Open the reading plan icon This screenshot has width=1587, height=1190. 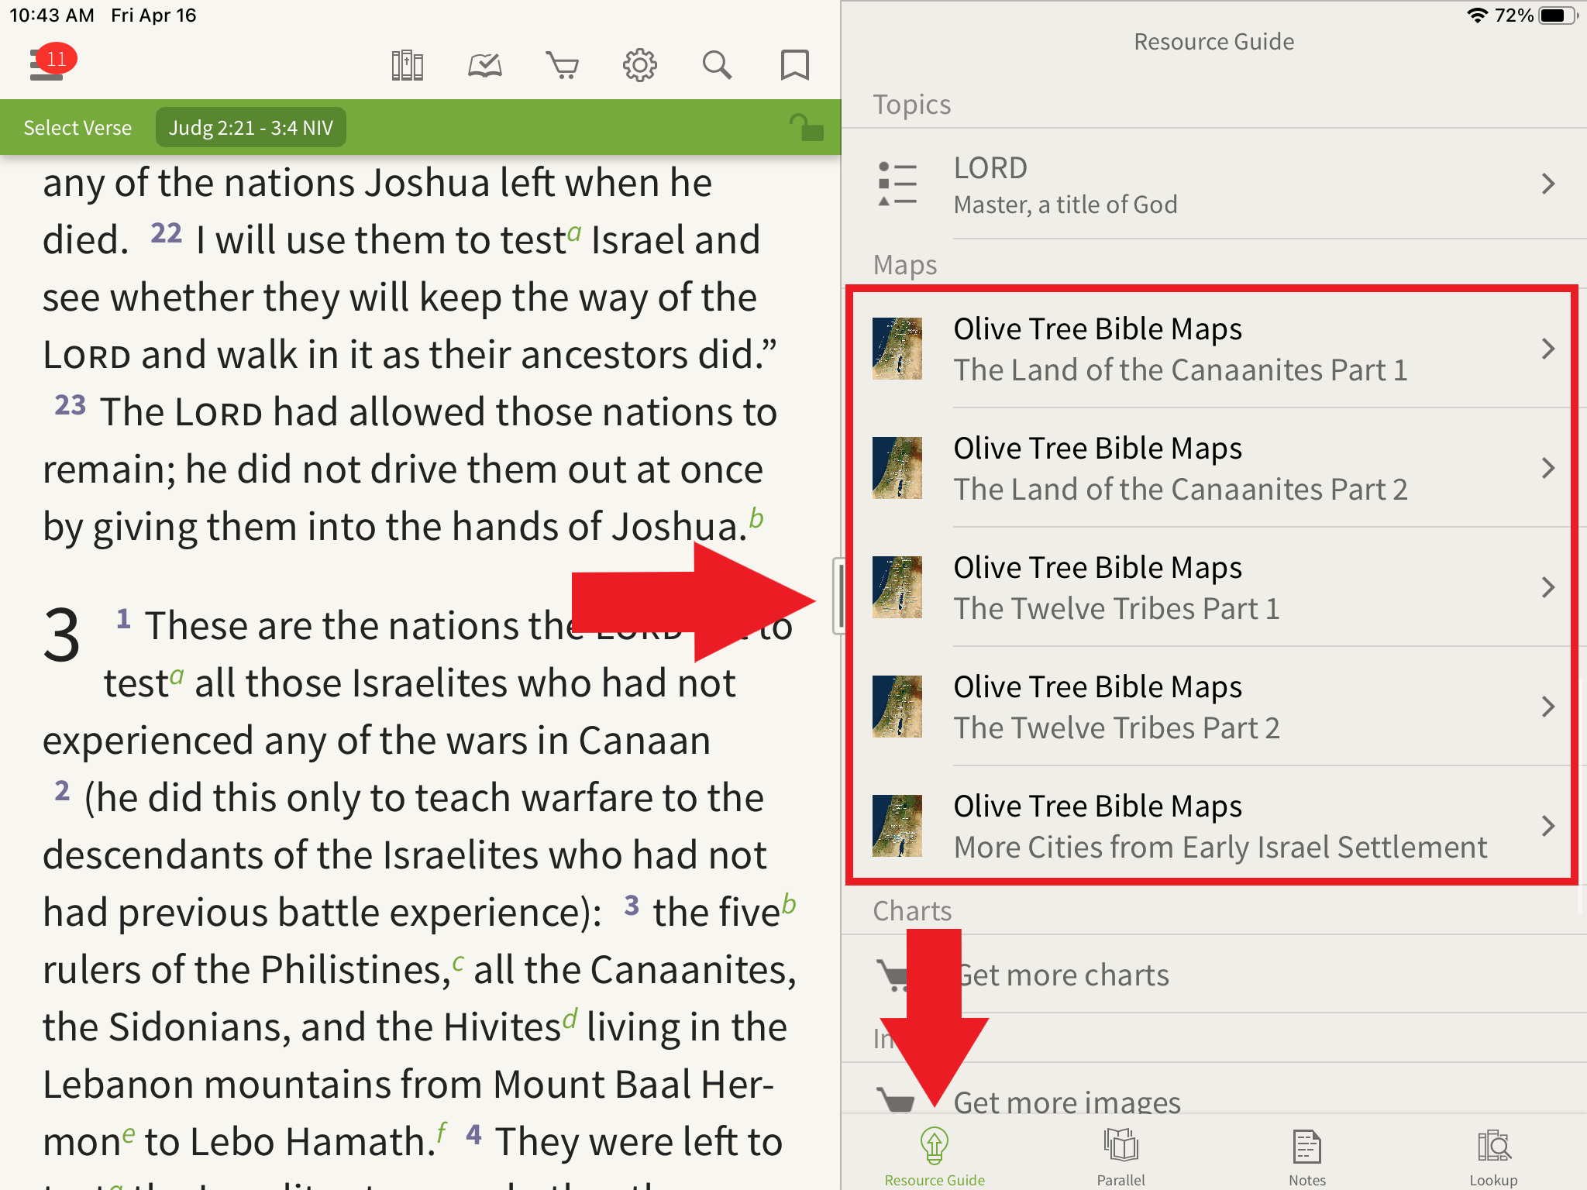tap(485, 66)
